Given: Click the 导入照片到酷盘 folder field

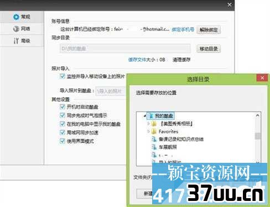Looking at the screenshot, I should (x=111, y=91).
